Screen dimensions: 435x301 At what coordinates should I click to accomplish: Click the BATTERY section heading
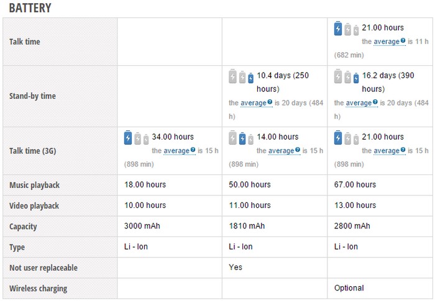(30, 8)
